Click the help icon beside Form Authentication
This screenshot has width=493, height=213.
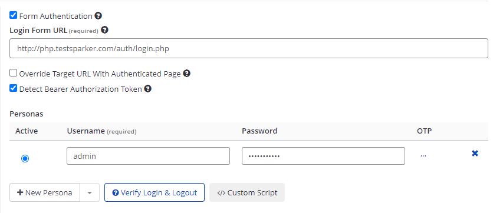(98, 16)
